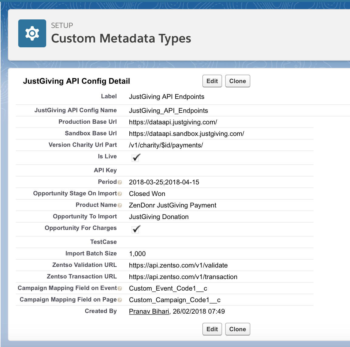Screen dimensions: 350x347
Task: Click the Created By field label
Action: 101,311
